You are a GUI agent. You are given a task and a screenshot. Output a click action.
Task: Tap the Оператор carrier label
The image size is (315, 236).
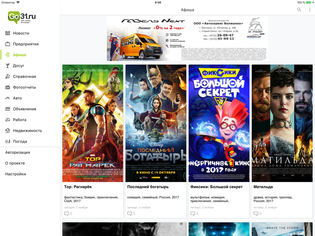pos(8,3)
